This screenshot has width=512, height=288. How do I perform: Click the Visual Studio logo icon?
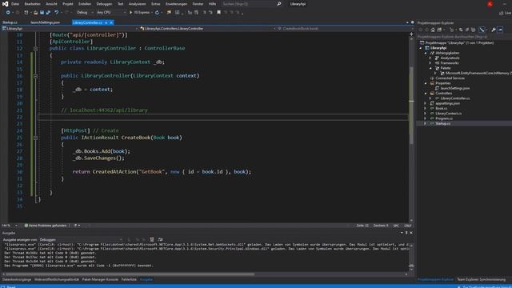(x=6, y=4)
